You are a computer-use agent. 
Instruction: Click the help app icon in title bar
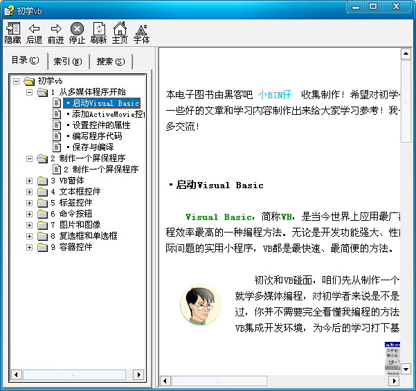pos(9,10)
